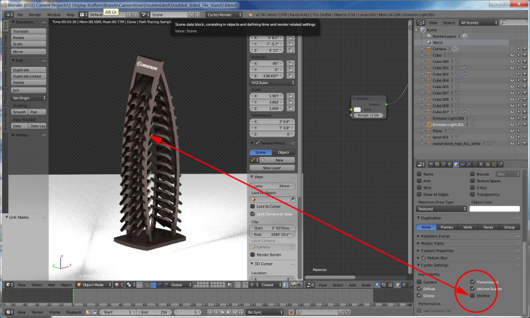Select Emission Light.001 in the outliner
Screen dimensions: 530x318
click(x=449, y=125)
